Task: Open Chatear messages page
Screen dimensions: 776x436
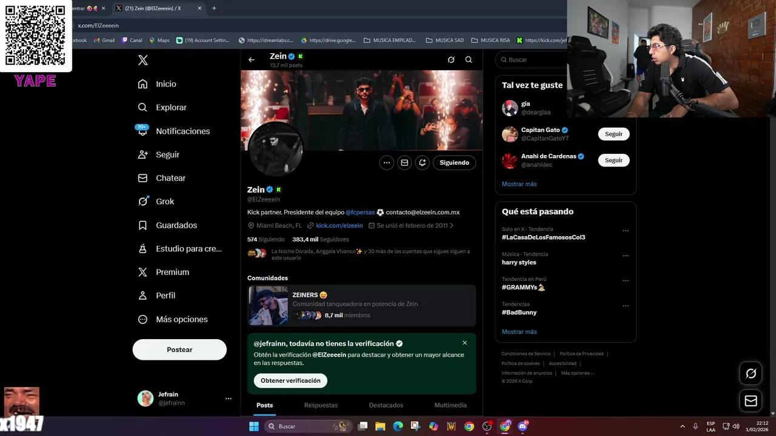Action: click(x=162, y=178)
